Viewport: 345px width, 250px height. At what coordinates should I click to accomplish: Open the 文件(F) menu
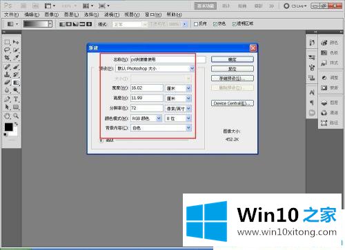[11, 14]
